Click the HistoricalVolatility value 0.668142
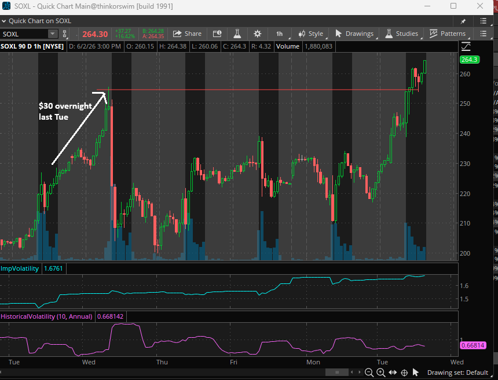 (110, 316)
